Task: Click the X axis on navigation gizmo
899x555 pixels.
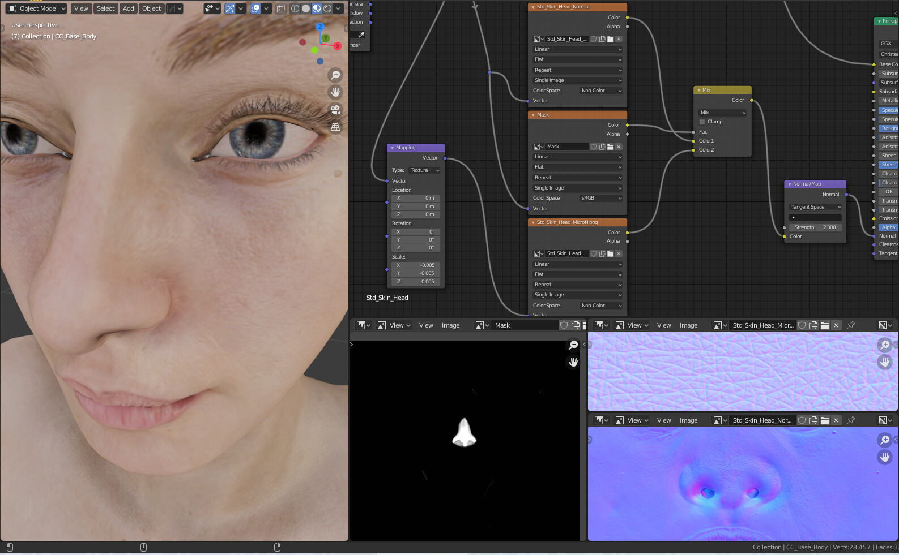Action: tap(338, 46)
